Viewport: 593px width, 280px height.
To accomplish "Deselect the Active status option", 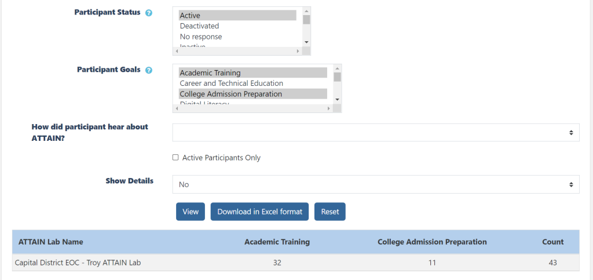I will click(x=237, y=16).
